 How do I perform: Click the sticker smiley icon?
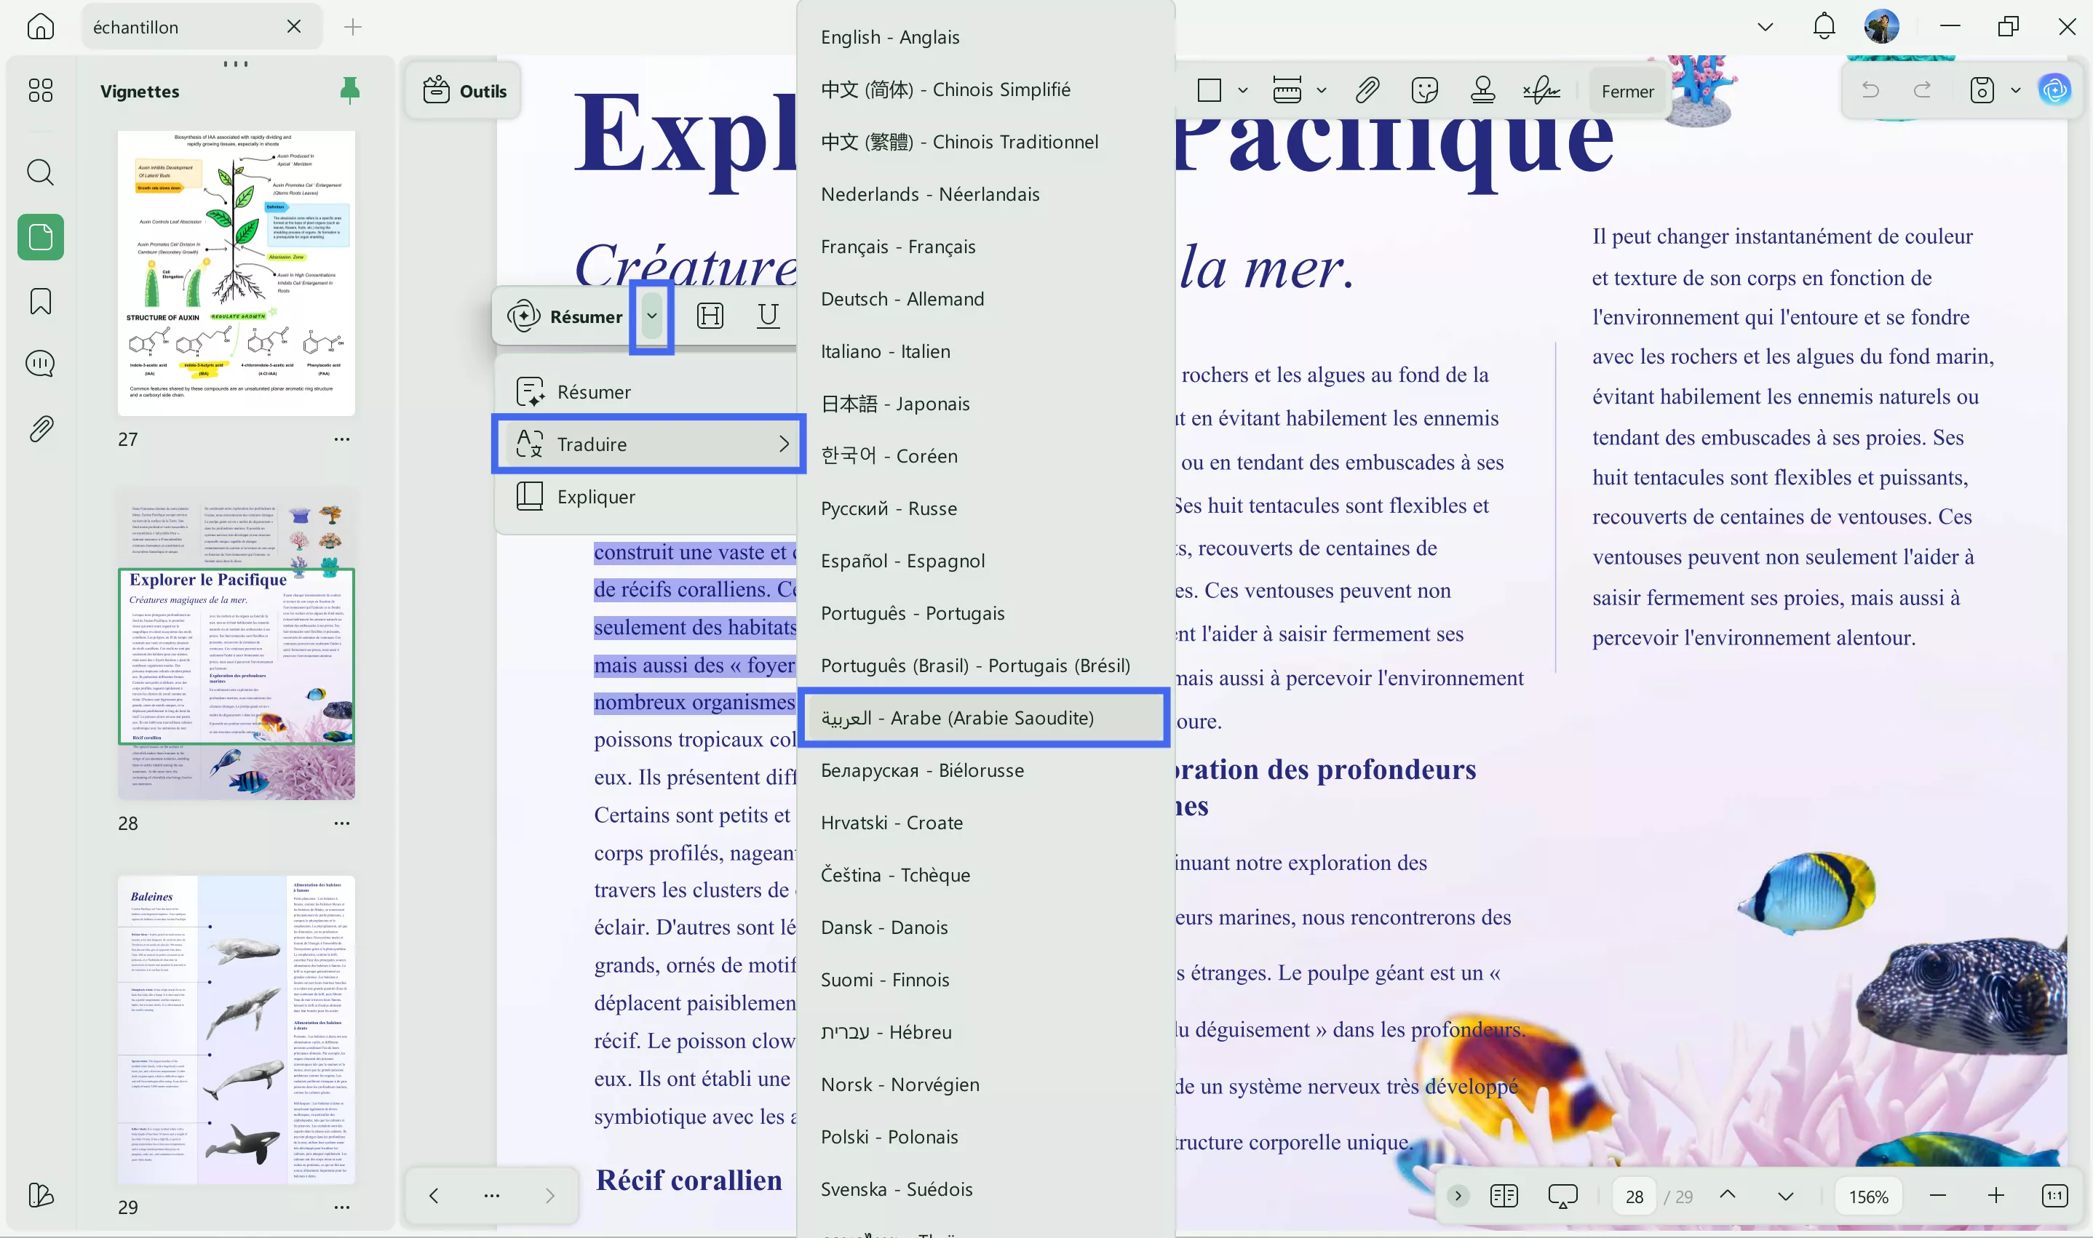click(1423, 89)
